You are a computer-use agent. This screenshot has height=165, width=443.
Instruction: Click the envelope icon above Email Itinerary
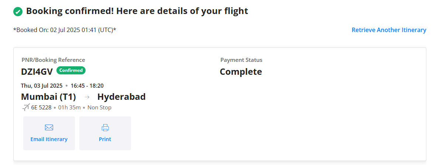(x=49, y=127)
